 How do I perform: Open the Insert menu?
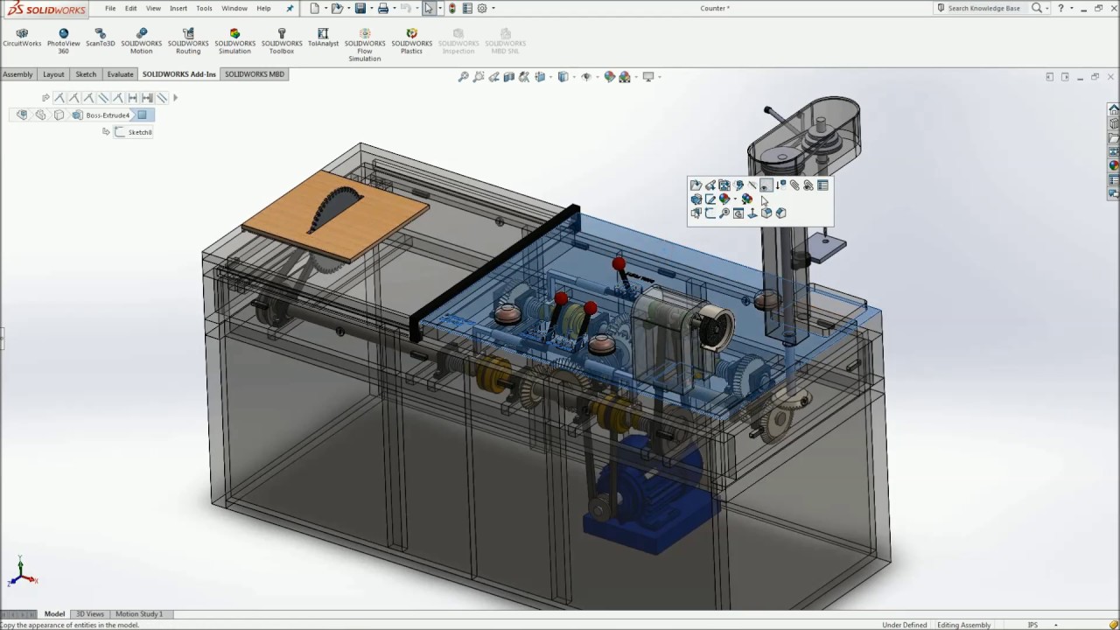point(178,9)
